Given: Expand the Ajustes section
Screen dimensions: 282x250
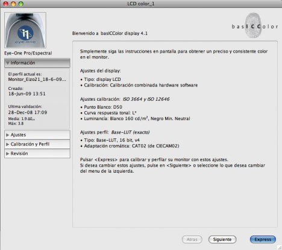Looking at the screenshot, I should [x=37, y=135].
